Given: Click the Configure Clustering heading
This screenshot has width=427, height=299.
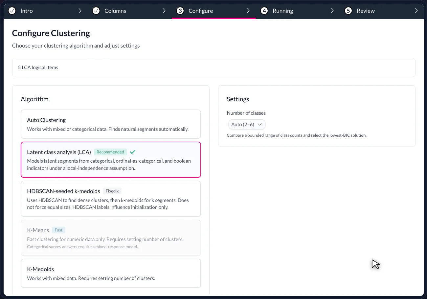Looking at the screenshot, I should 51,33.
